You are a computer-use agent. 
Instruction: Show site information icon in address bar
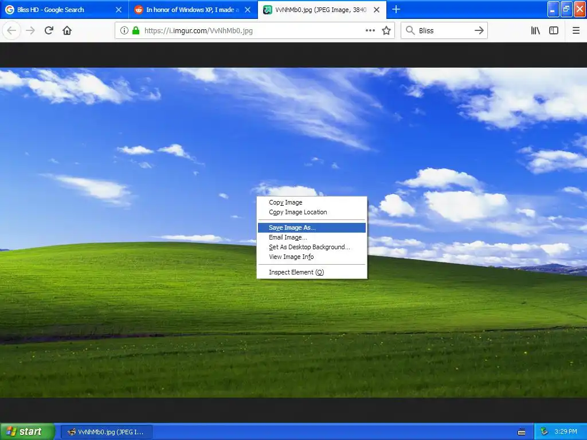(124, 31)
